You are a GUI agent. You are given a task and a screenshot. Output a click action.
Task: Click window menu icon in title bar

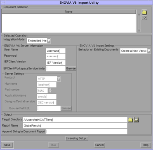[3, 2]
